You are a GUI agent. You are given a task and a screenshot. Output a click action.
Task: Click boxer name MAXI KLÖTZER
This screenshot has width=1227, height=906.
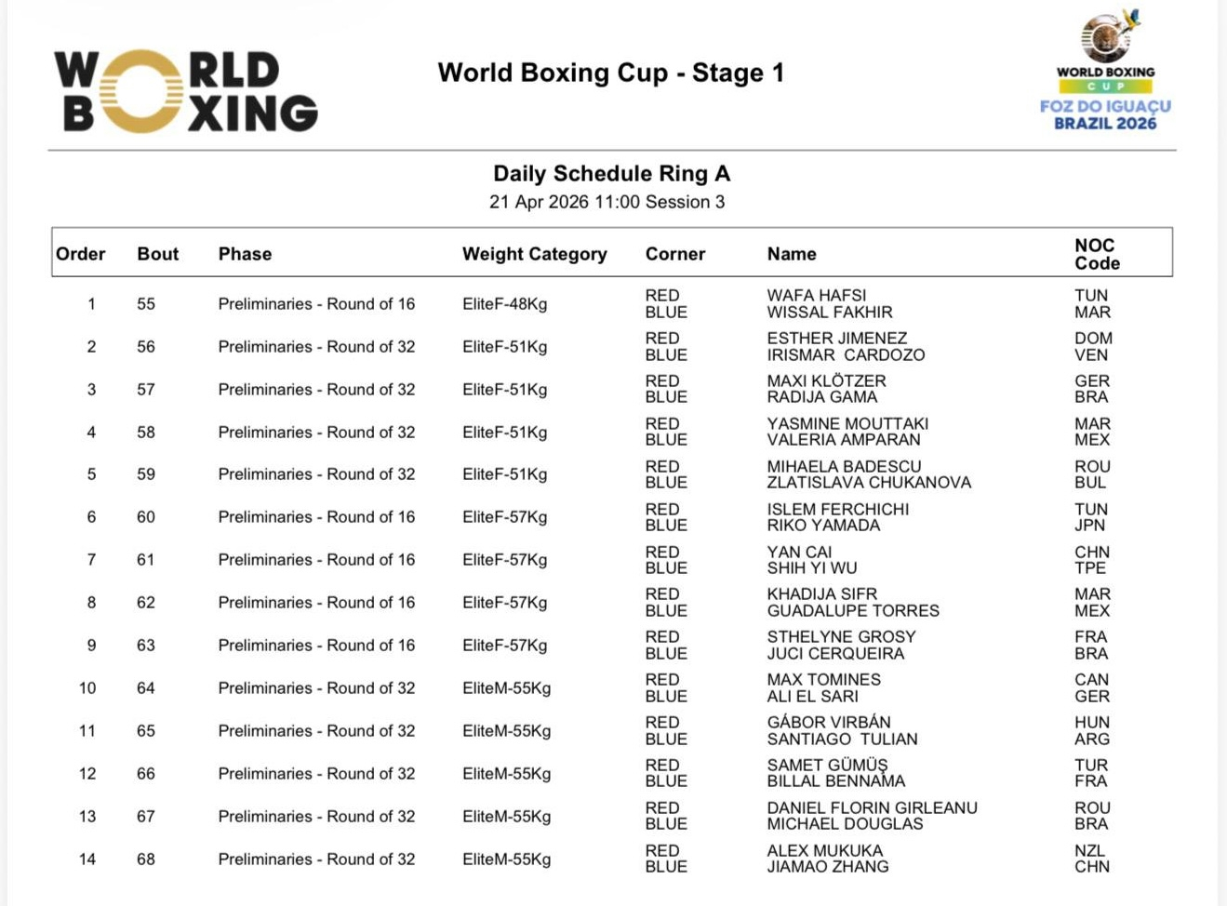click(826, 381)
